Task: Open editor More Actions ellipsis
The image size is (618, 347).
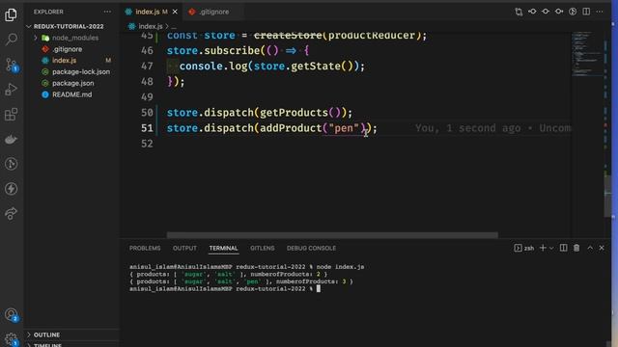Action: pos(600,12)
